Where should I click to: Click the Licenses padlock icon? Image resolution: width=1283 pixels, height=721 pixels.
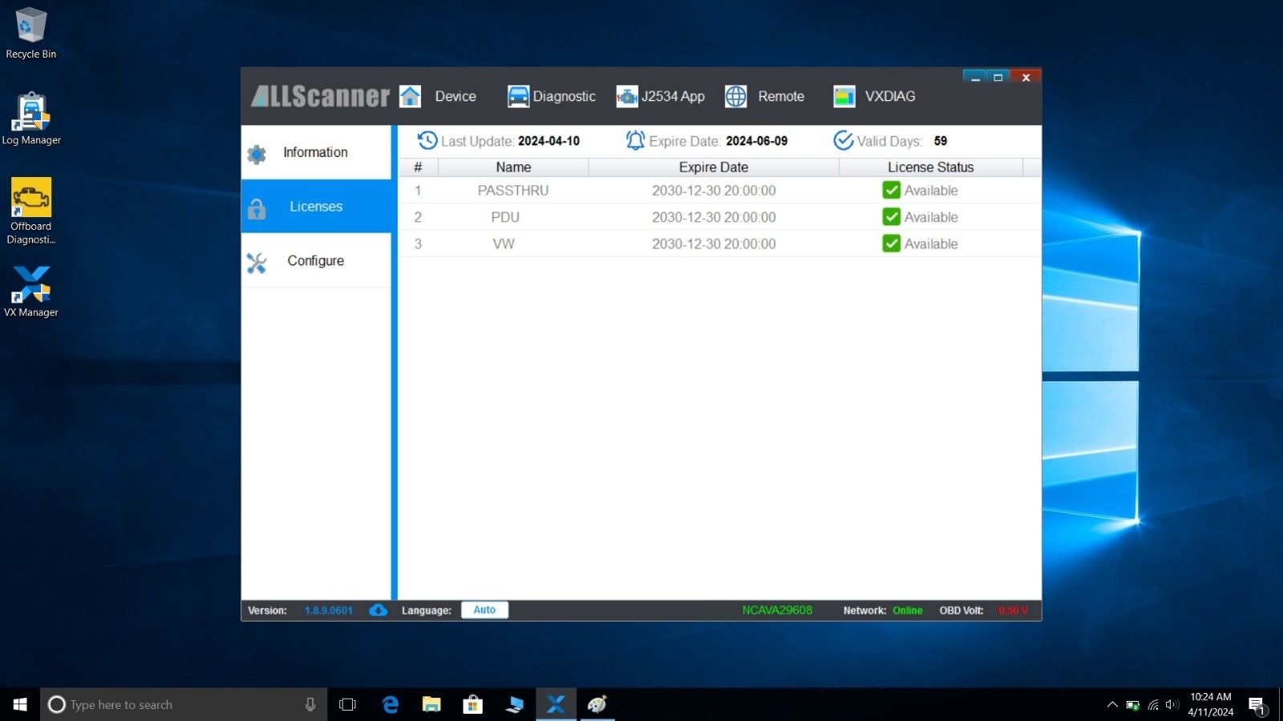click(x=257, y=208)
